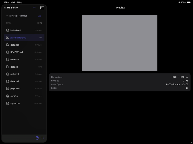Click the notes.txt file icon
This screenshot has width=193, height=144.
(8, 74)
